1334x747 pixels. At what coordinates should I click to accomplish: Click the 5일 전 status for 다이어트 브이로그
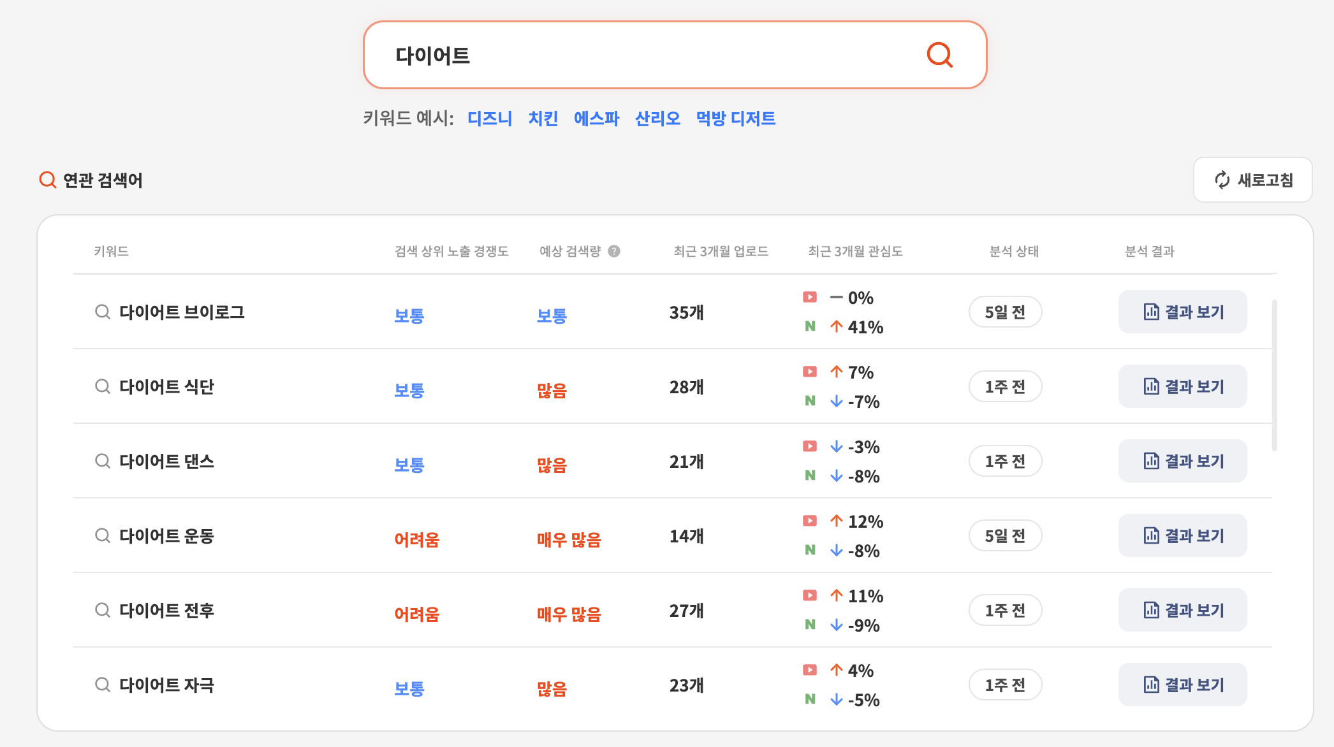(1005, 312)
